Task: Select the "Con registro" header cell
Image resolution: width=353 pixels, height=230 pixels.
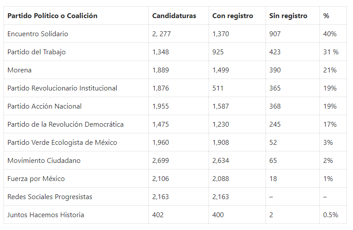Action: click(x=233, y=16)
